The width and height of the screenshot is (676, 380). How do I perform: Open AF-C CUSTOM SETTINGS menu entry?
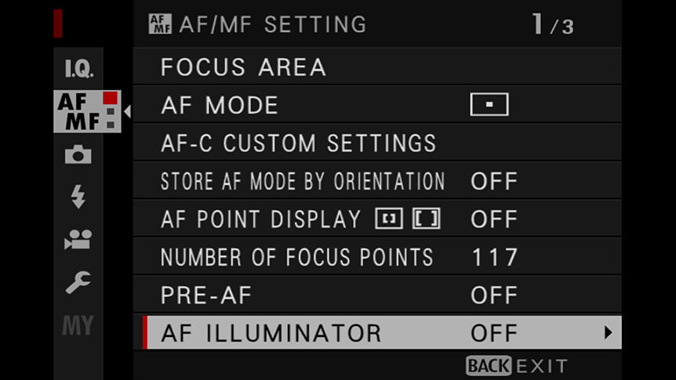377,143
